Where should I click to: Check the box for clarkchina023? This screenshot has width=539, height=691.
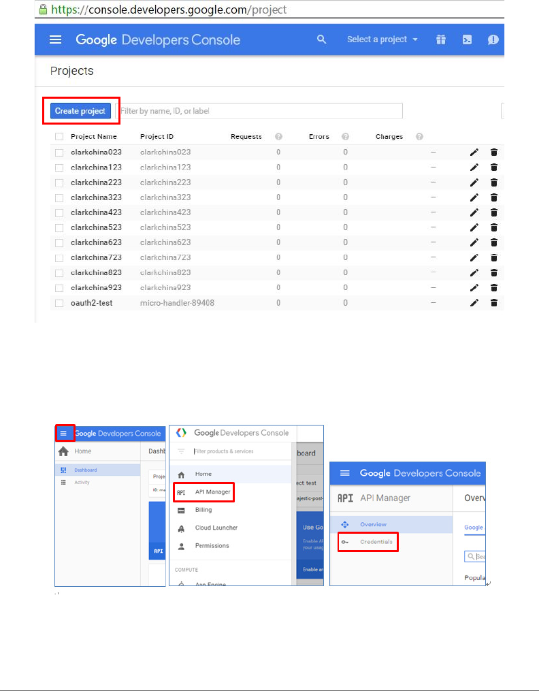tap(59, 152)
